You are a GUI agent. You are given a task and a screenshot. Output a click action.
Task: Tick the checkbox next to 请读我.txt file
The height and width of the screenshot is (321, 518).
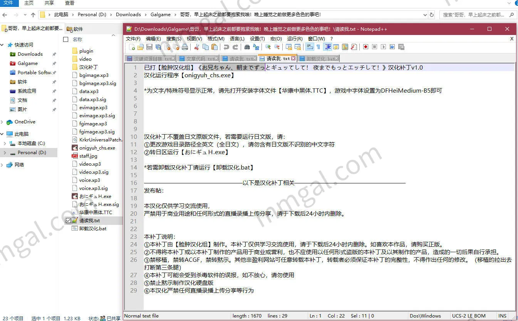pyautogui.click(x=68, y=220)
